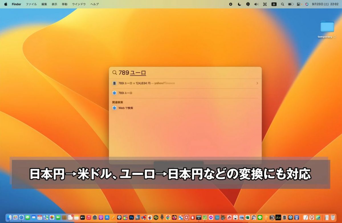This screenshot has height=223, width=342.
Task: Open the App Store from the Dock
Action: tap(107, 218)
